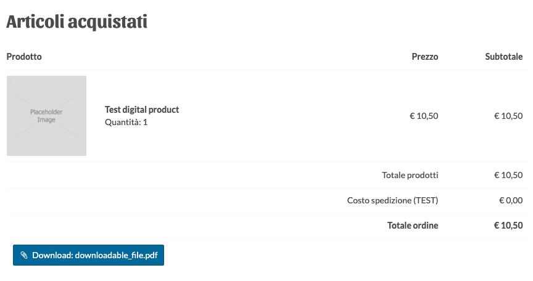Click the Placeholder Image caption text
Screen dimensions: 533x281
[46, 116]
